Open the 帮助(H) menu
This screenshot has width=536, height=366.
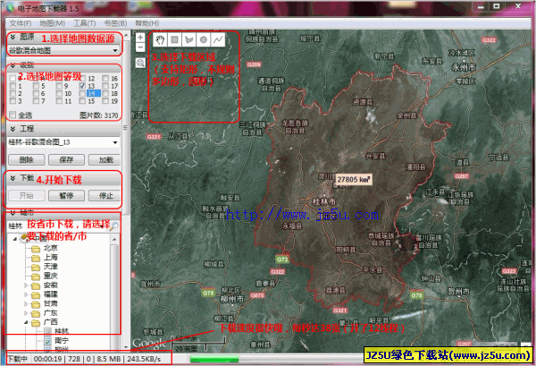[x=147, y=23]
